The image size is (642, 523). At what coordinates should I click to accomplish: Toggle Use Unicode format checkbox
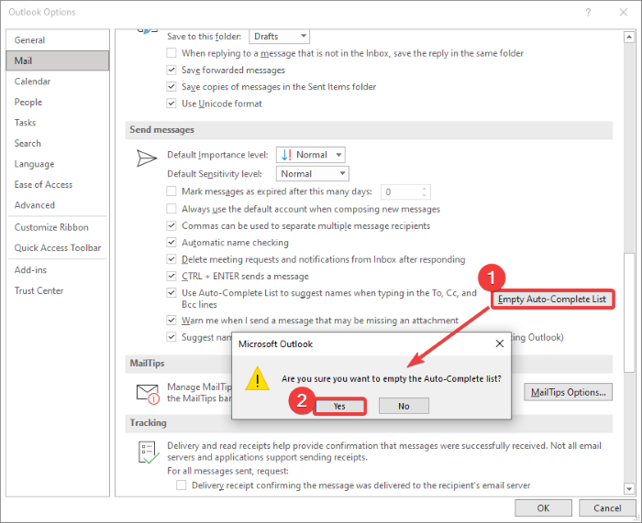coord(172,104)
